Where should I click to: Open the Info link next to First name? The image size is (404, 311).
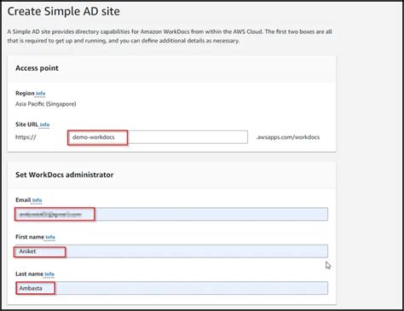[50, 237]
